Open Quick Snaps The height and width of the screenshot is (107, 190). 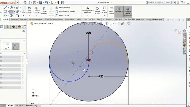(x=104, y=10)
